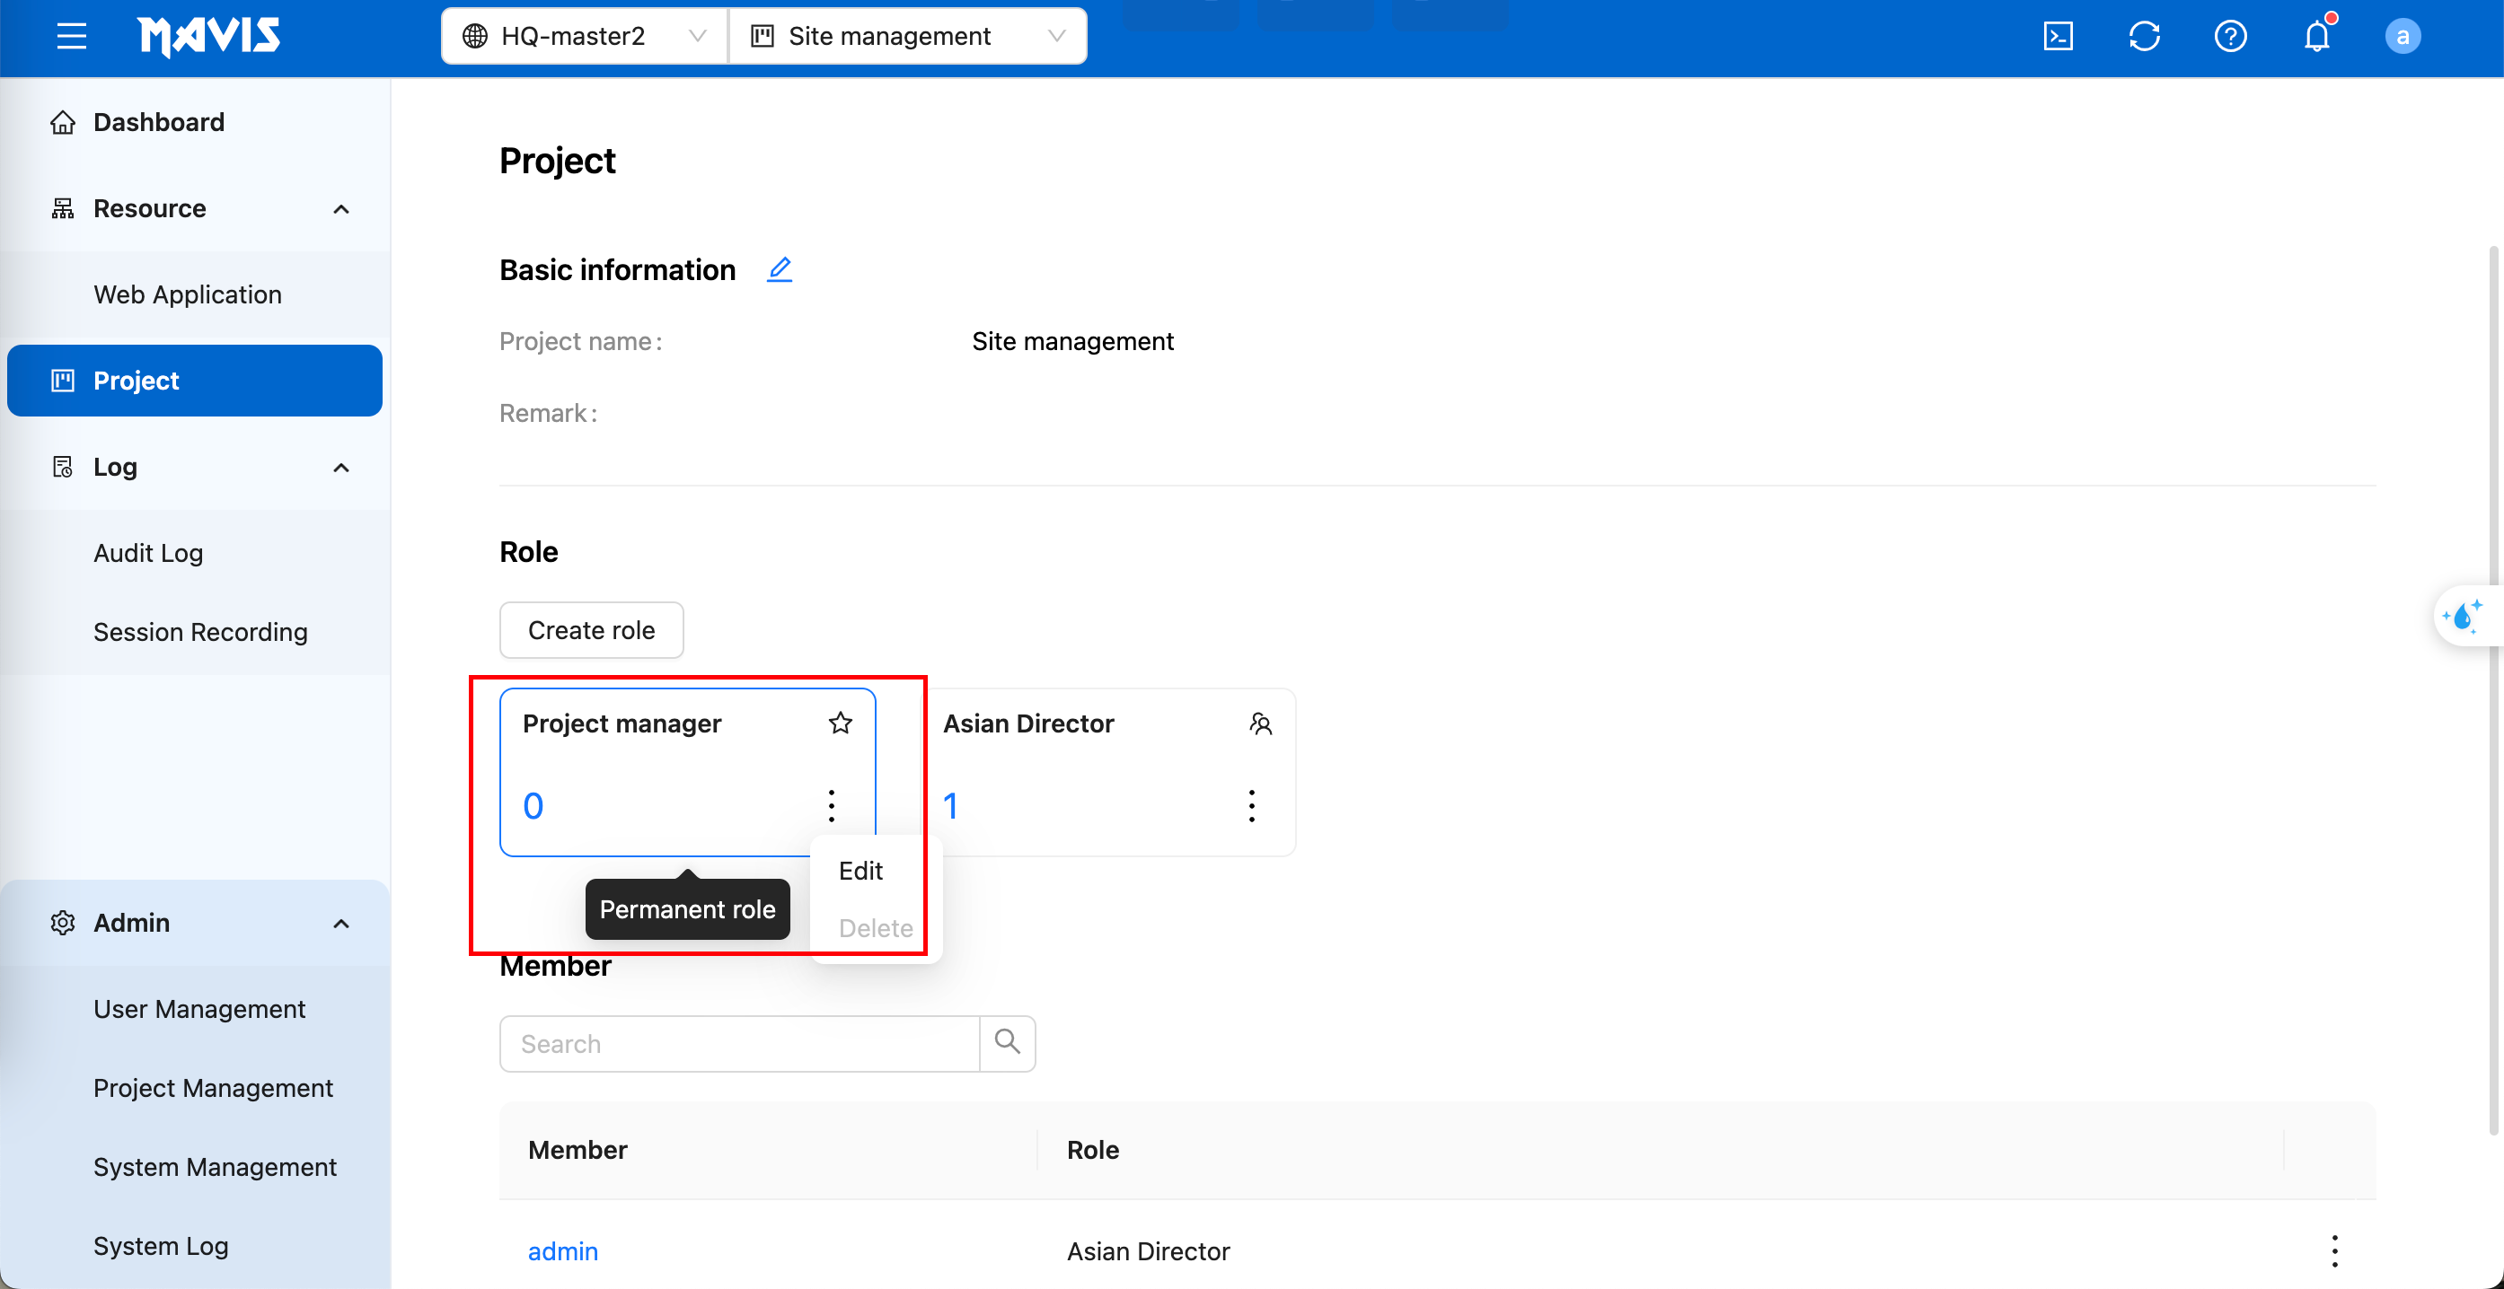Collapse the Admin sidebar section

coord(340,923)
